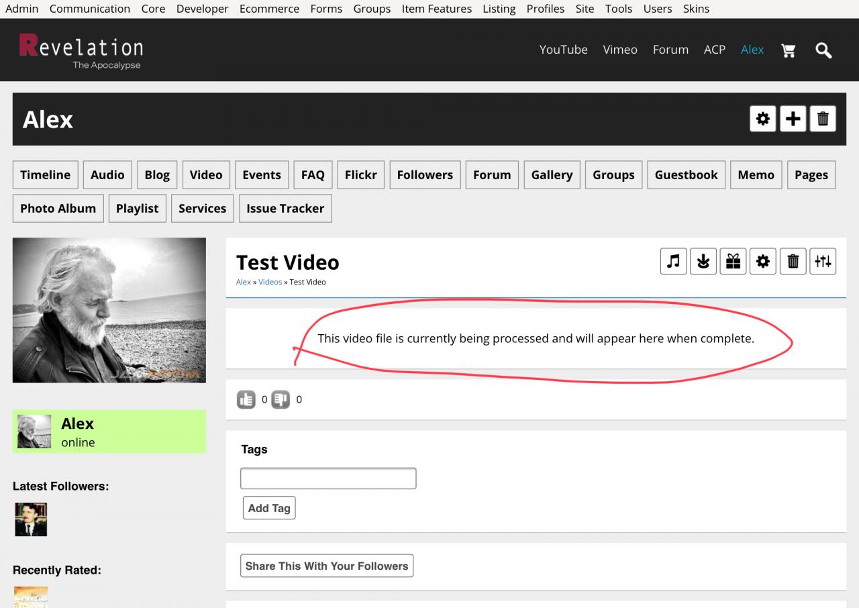Dislike the video with thumbs down
Viewport: 859px width, 608px height.
281,400
